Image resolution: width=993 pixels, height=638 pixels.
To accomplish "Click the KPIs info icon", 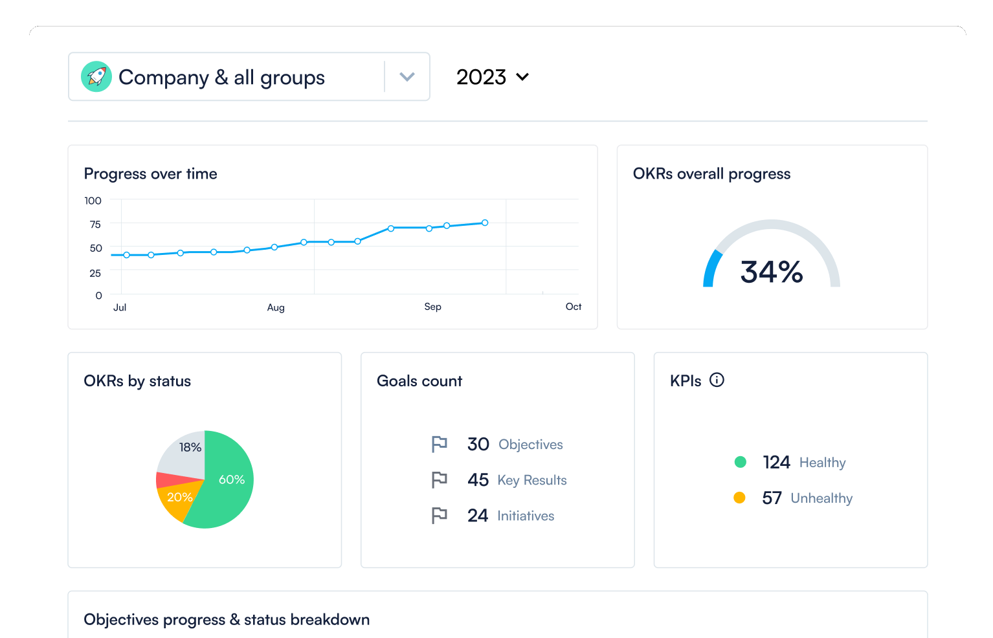I will 717,380.
